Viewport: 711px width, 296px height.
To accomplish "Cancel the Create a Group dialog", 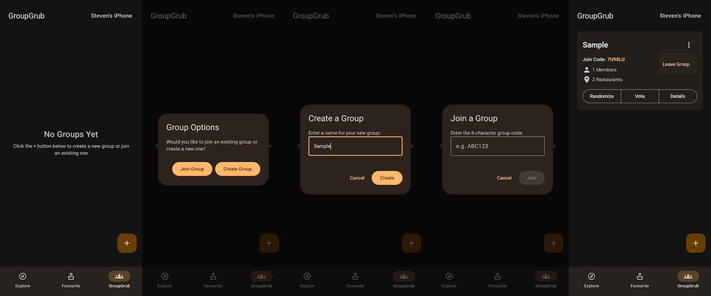I will (x=357, y=178).
